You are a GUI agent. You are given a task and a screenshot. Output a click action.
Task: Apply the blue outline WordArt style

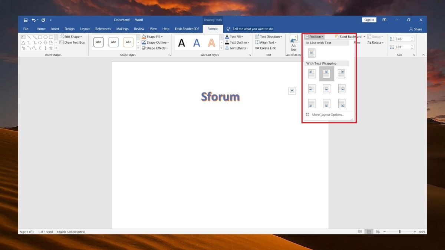(197, 43)
